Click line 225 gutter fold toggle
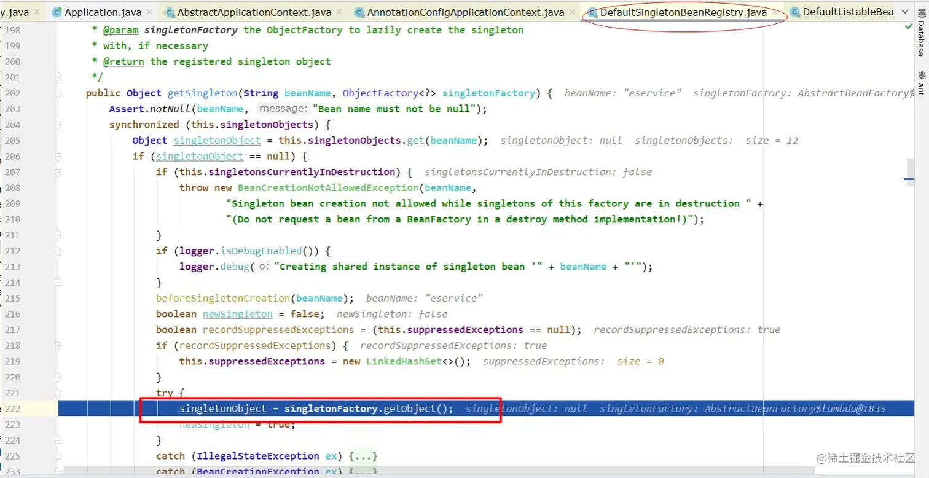The height and width of the screenshot is (478, 929). [58, 456]
